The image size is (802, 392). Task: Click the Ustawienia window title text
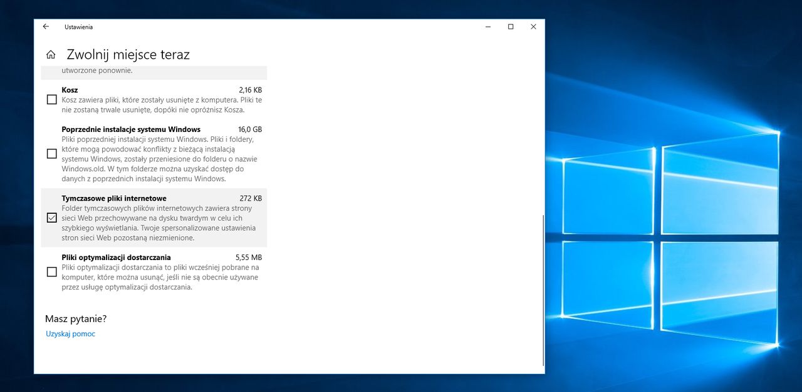point(78,27)
